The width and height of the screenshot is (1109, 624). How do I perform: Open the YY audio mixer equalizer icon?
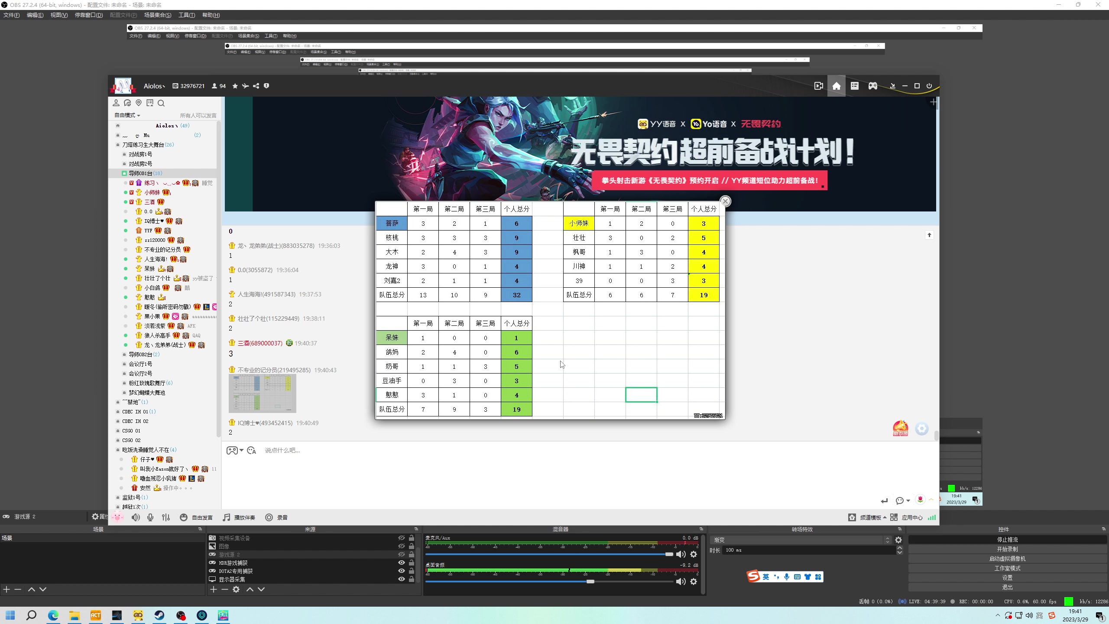click(x=166, y=517)
